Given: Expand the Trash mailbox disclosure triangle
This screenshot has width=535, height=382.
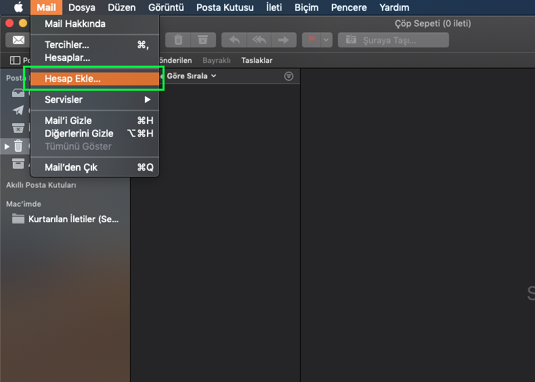Looking at the screenshot, I should pyautogui.click(x=7, y=146).
